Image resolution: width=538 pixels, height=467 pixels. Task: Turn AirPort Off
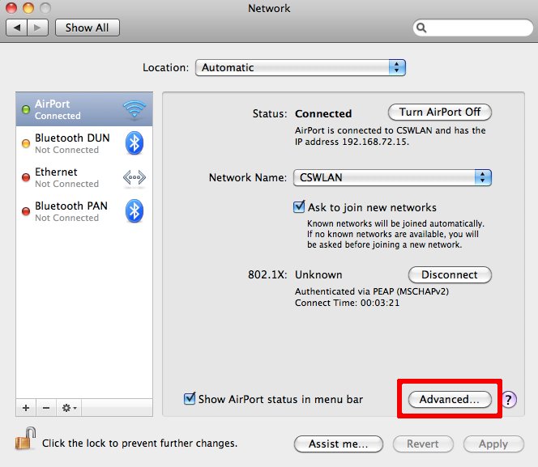tap(439, 112)
